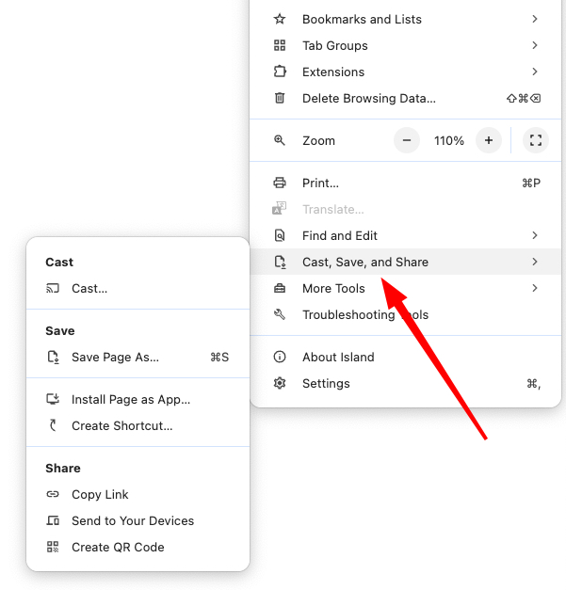Click the printer icon beside Print

[x=280, y=183]
